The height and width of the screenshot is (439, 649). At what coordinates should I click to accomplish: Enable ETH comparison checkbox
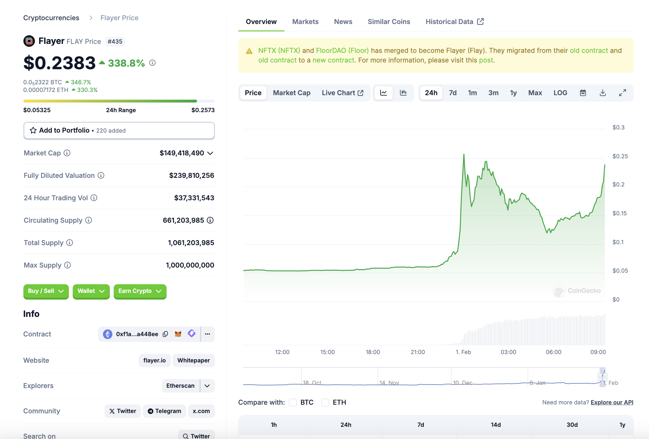(x=325, y=402)
